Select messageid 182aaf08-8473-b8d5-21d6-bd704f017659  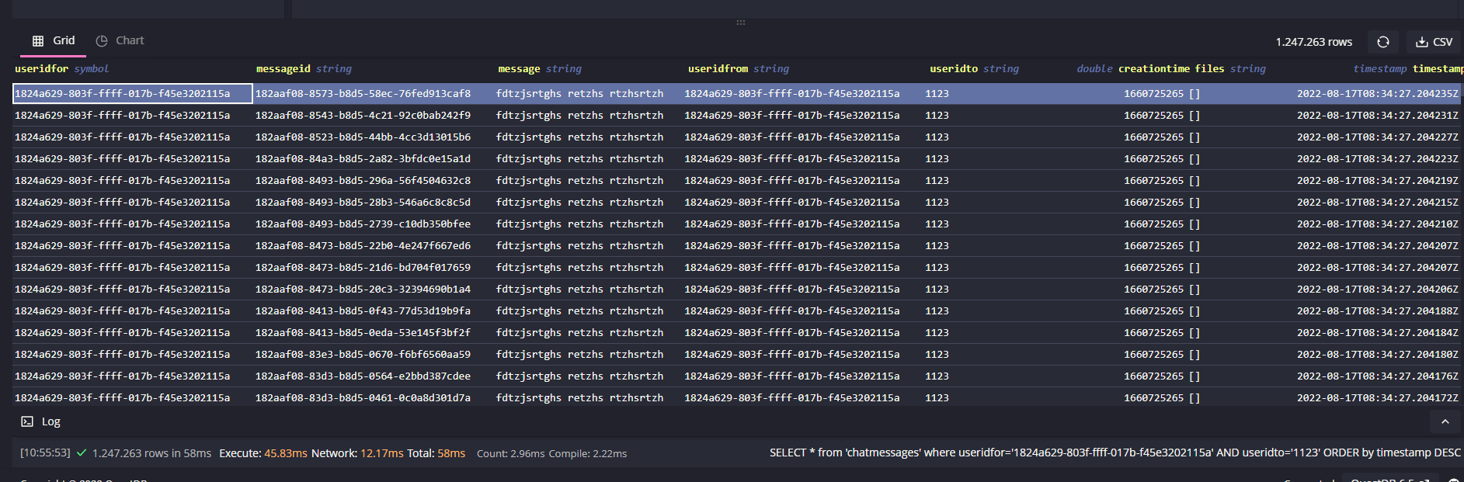click(363, 267)
